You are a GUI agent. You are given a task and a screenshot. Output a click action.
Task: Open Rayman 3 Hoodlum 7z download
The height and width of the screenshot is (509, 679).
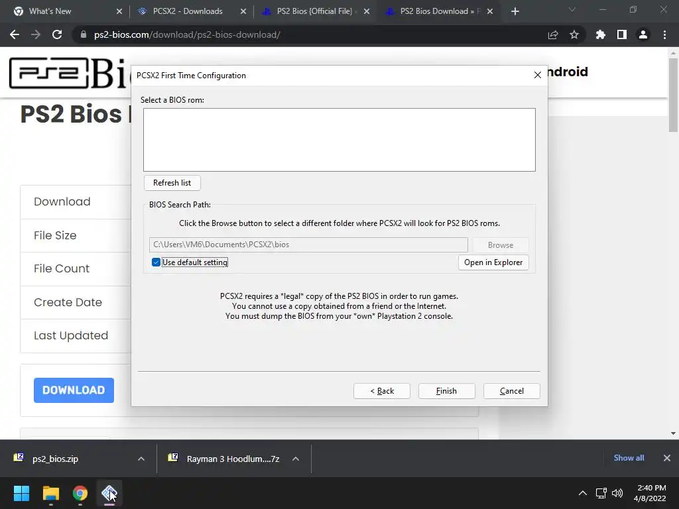[233, 459]
